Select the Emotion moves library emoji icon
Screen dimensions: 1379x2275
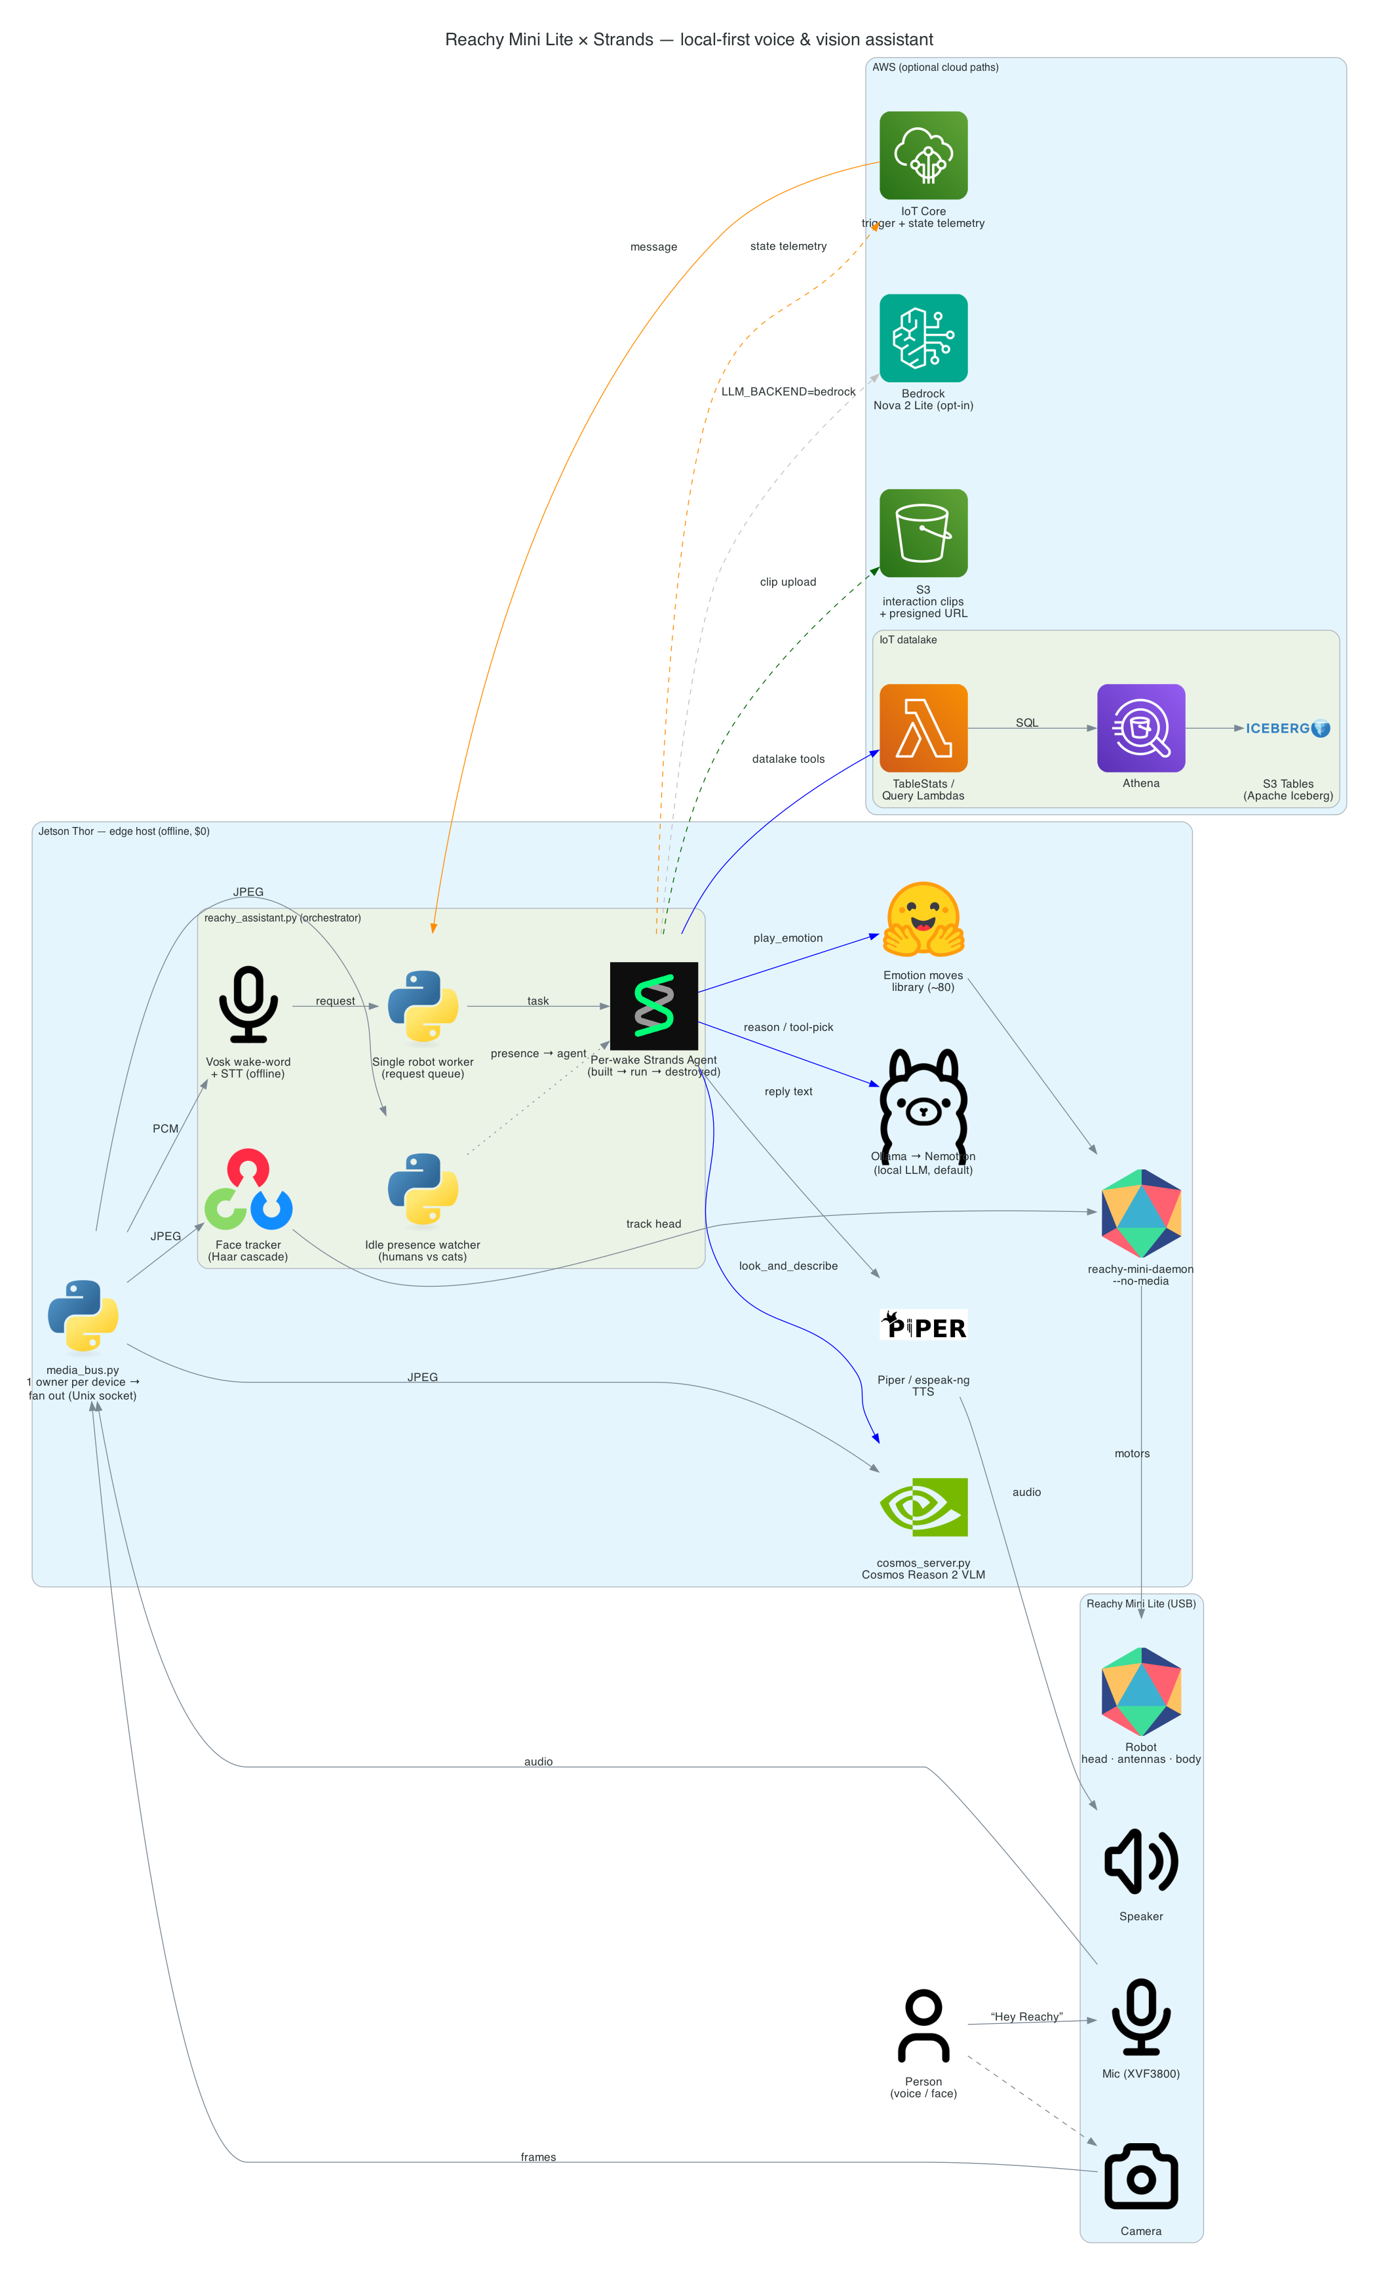923,919
